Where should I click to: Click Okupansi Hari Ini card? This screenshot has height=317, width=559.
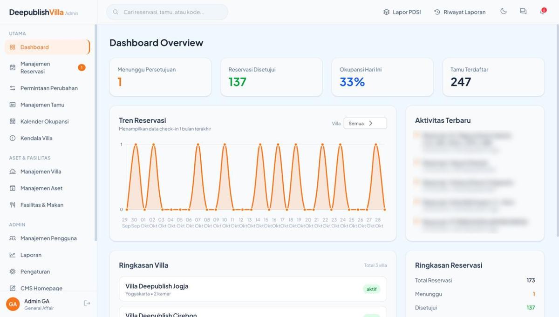[x=382, y=77]
